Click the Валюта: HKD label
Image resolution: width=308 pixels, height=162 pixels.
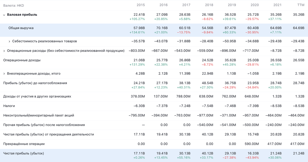pos(14,5)
